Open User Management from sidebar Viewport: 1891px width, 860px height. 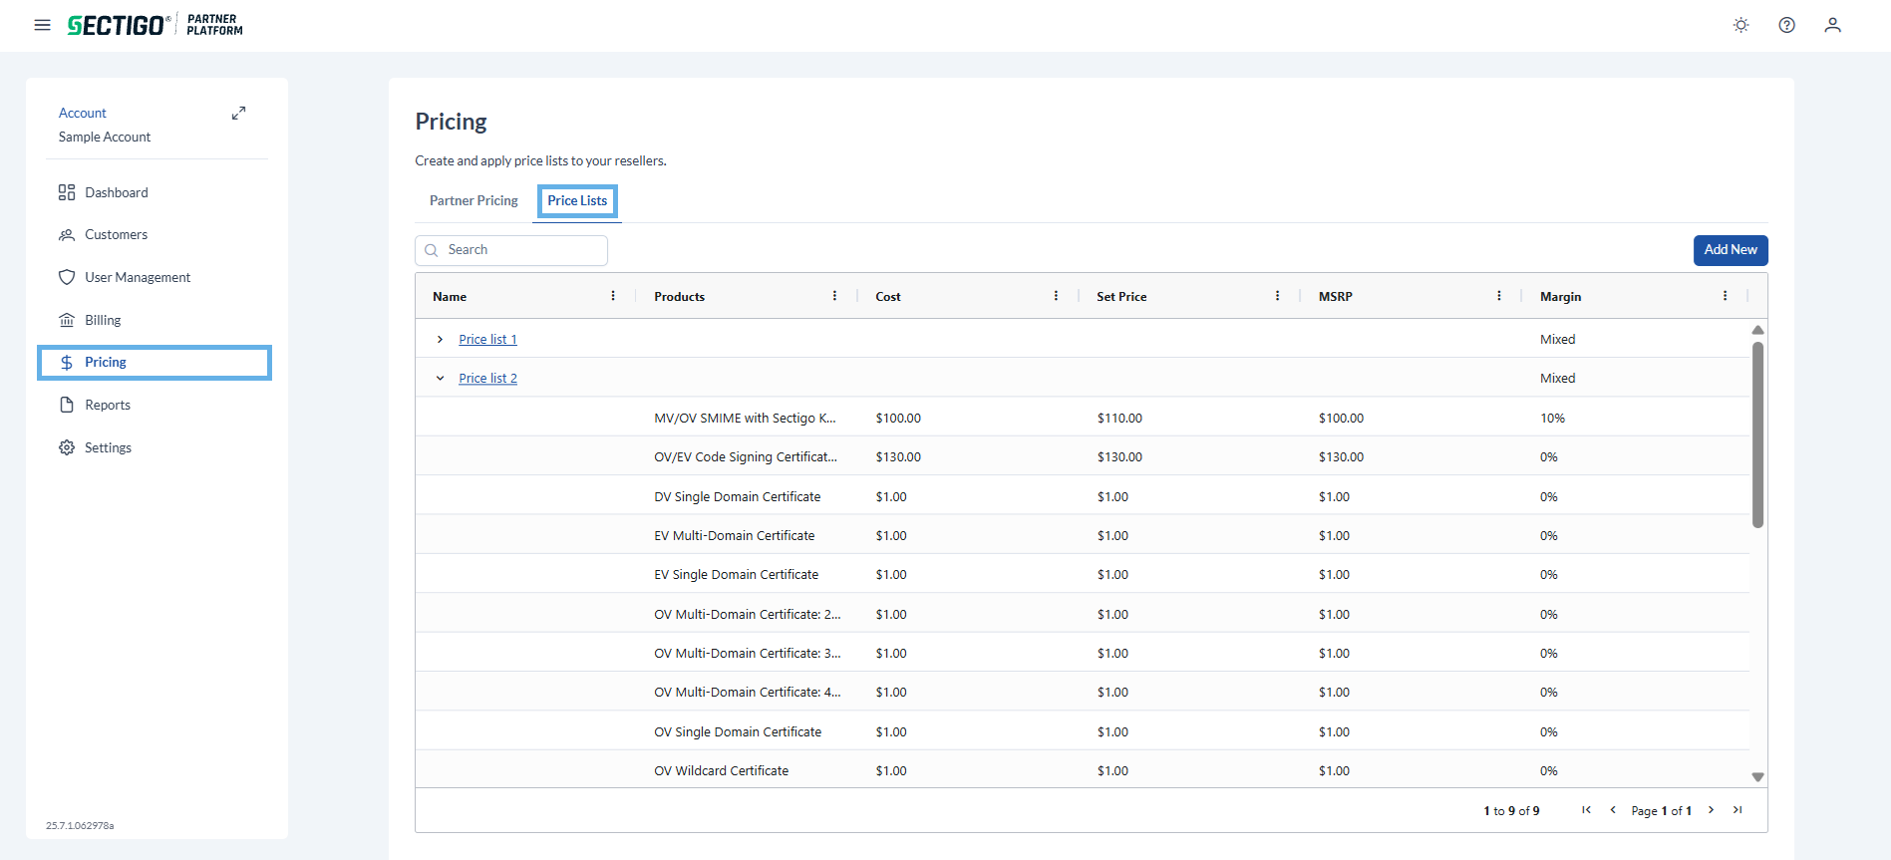click(x=138, y=277)
